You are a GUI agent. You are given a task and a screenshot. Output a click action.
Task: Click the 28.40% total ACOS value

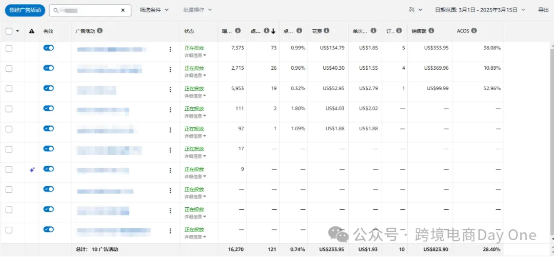click(492, 250)
